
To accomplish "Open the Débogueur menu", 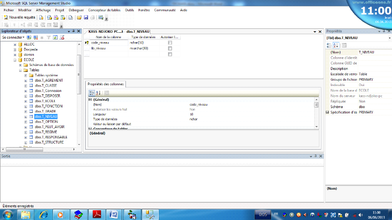I will pyautogui.click(x=76, y=10).
